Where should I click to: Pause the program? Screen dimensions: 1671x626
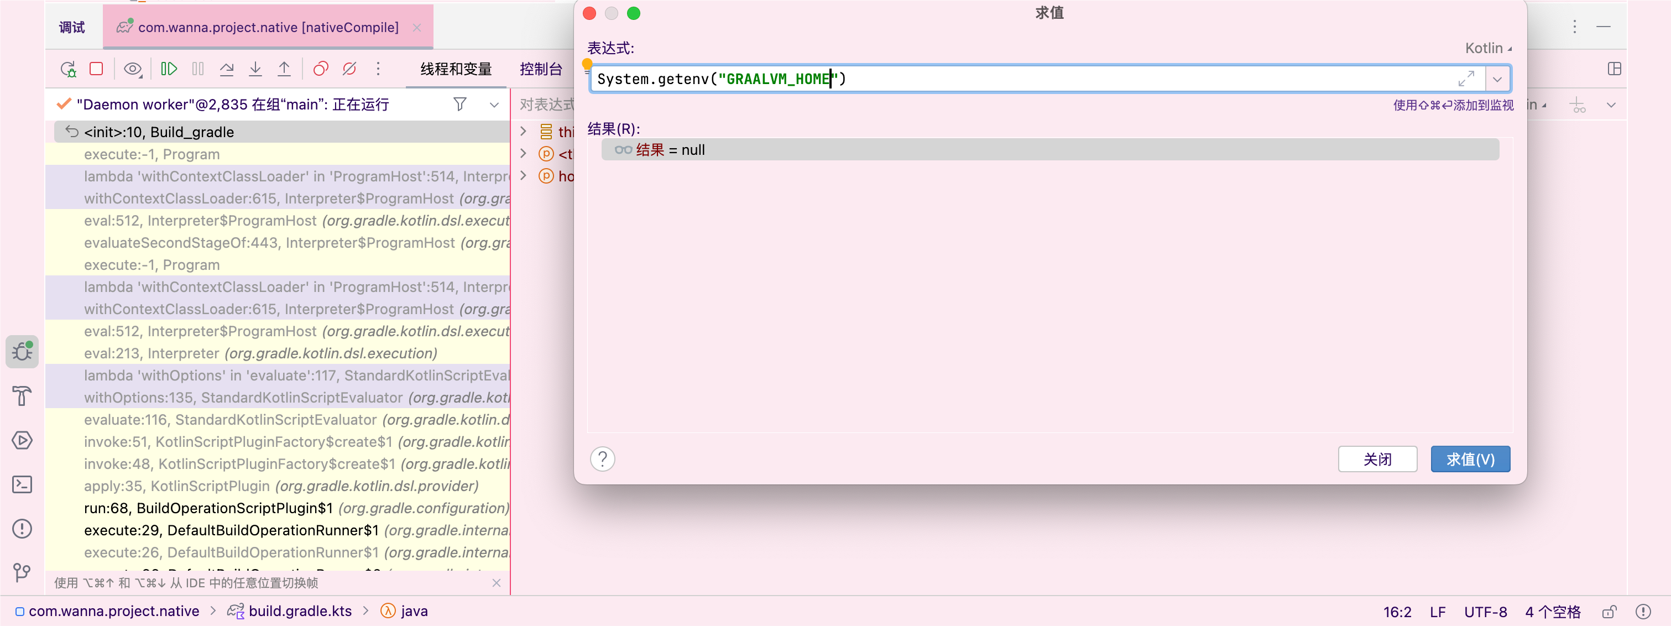click(198, 69)
